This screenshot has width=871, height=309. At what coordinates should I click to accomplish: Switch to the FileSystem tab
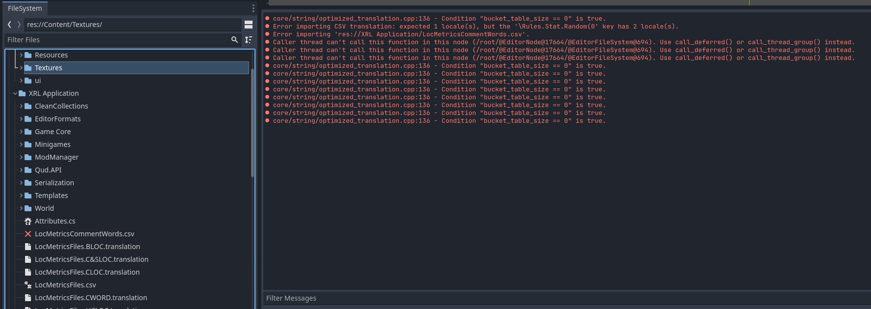25,8
